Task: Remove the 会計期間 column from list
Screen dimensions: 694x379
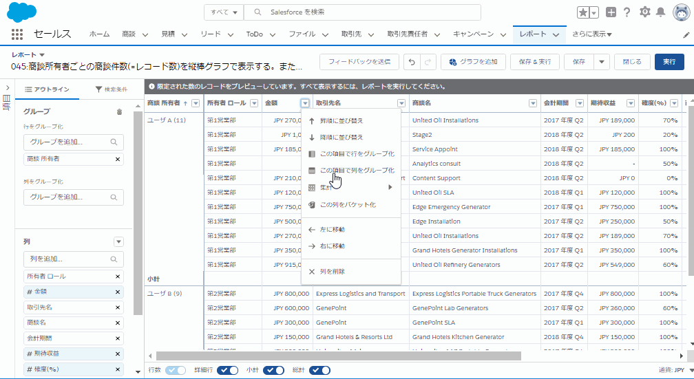Action: click(118, 338)
